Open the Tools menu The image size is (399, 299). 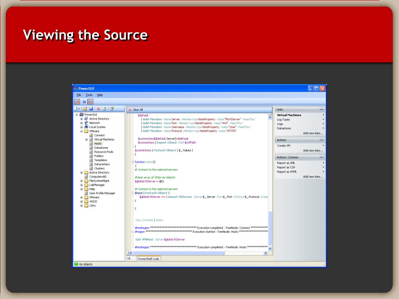pos(89,95)
